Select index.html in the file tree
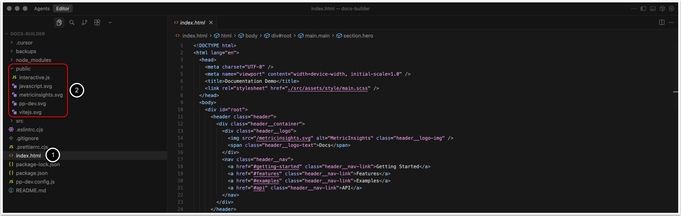The height and width of the screenshot is (216, 681). coord(28,156)
